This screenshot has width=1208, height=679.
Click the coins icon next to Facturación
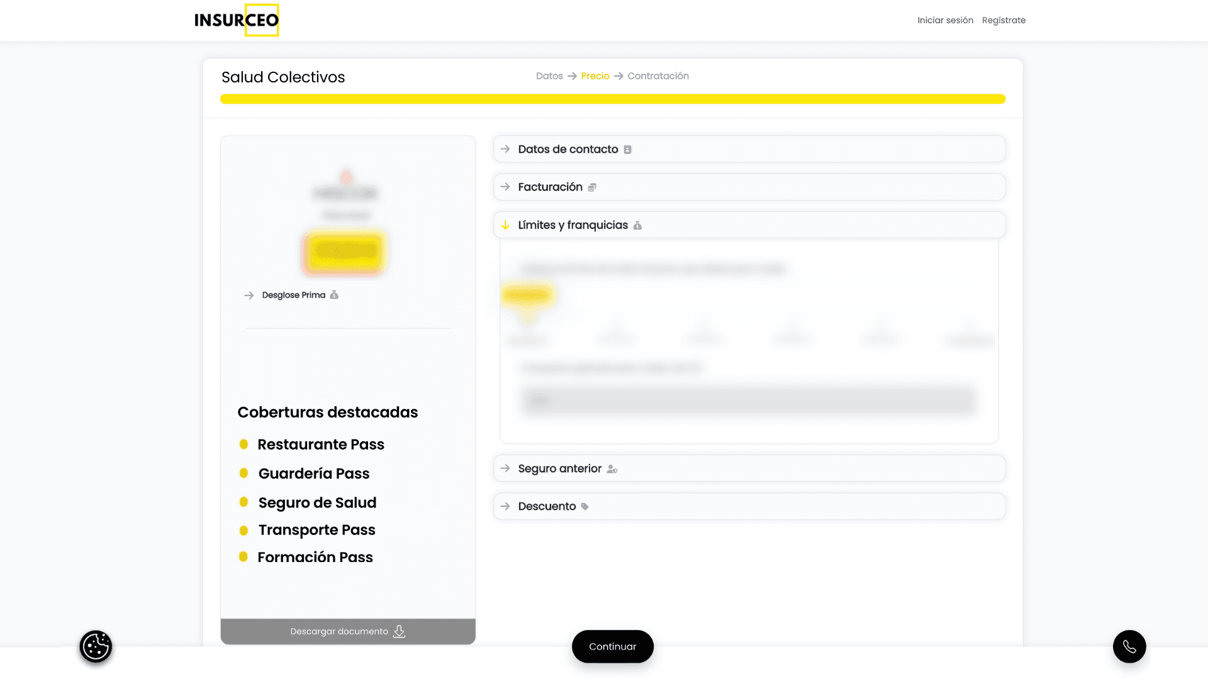coord(592,187)
